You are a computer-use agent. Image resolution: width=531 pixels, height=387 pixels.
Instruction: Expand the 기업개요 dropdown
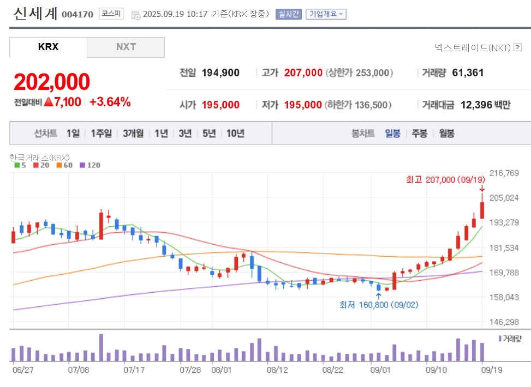[326, 14]
